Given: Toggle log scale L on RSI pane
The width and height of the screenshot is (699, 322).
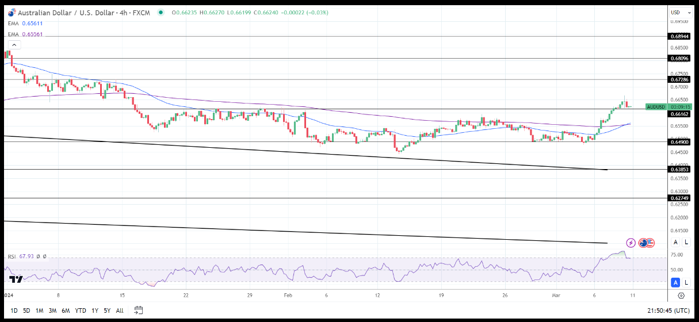Looking at the screenshot, I should click(x=686, y=282).
